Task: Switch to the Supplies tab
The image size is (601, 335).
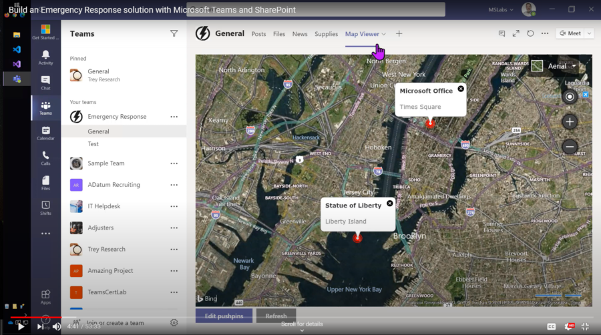Action: pos(326,34)
